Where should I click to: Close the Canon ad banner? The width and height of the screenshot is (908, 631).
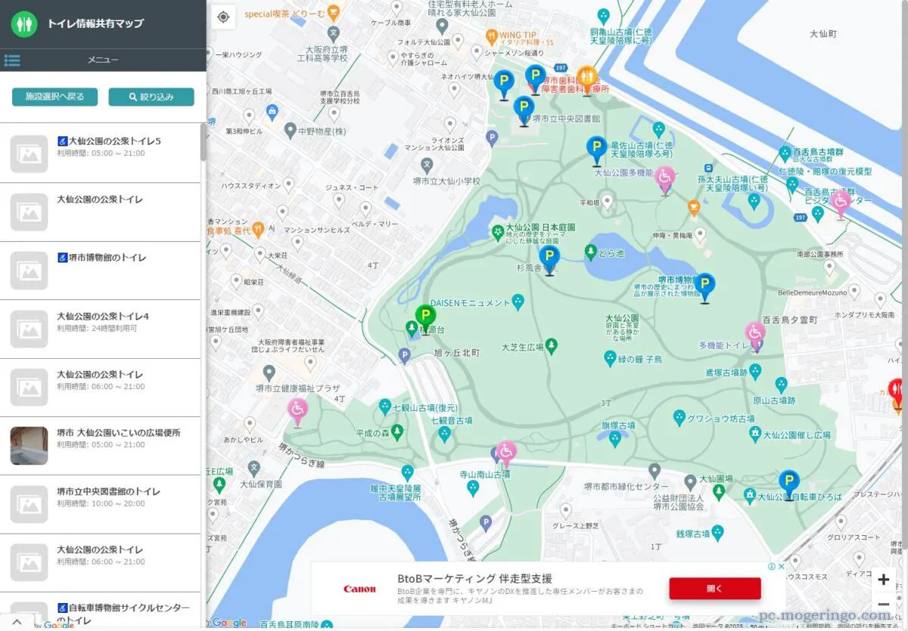[x=780, y=566]
